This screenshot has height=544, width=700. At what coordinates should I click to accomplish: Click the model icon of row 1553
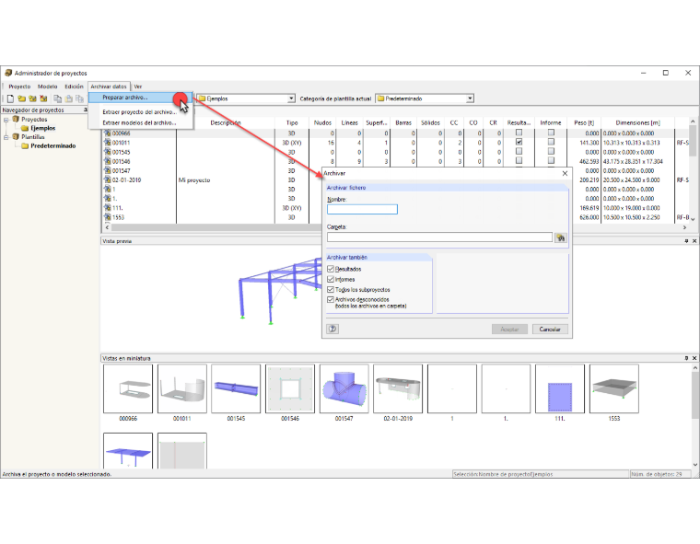107,217
